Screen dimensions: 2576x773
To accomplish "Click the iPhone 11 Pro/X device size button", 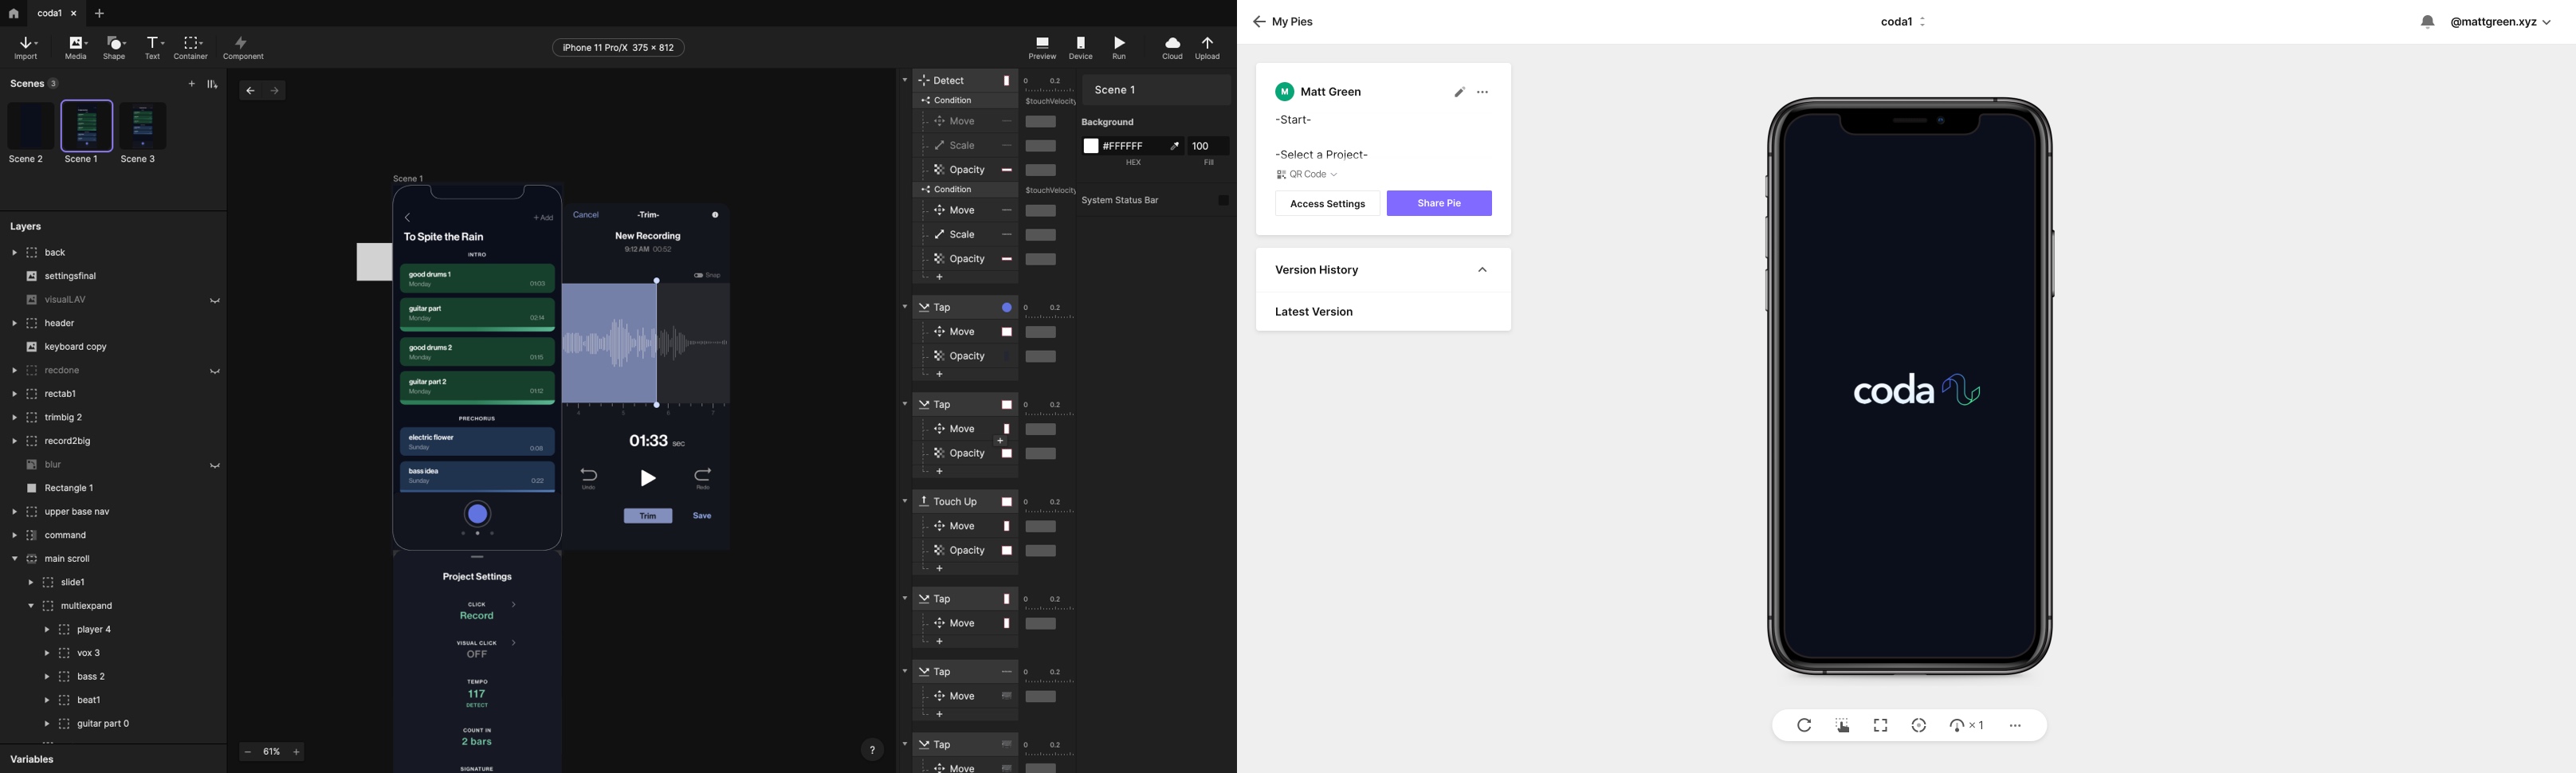I will [x=618, y=48].
